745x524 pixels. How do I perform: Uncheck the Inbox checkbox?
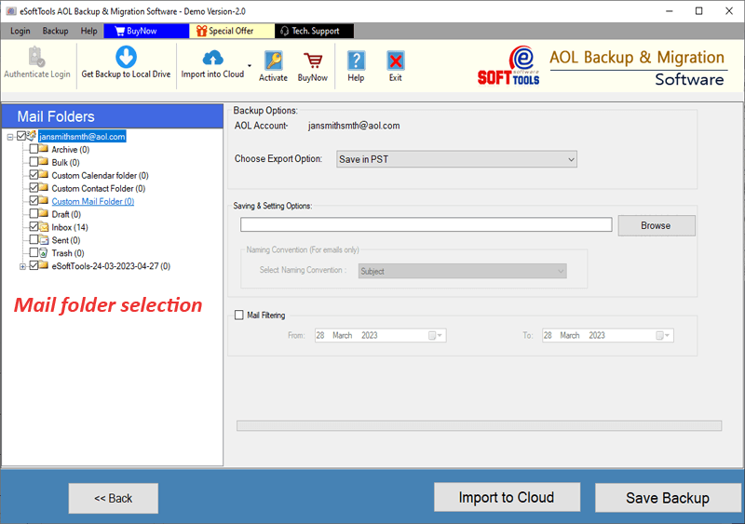click(x=34, y=226)
